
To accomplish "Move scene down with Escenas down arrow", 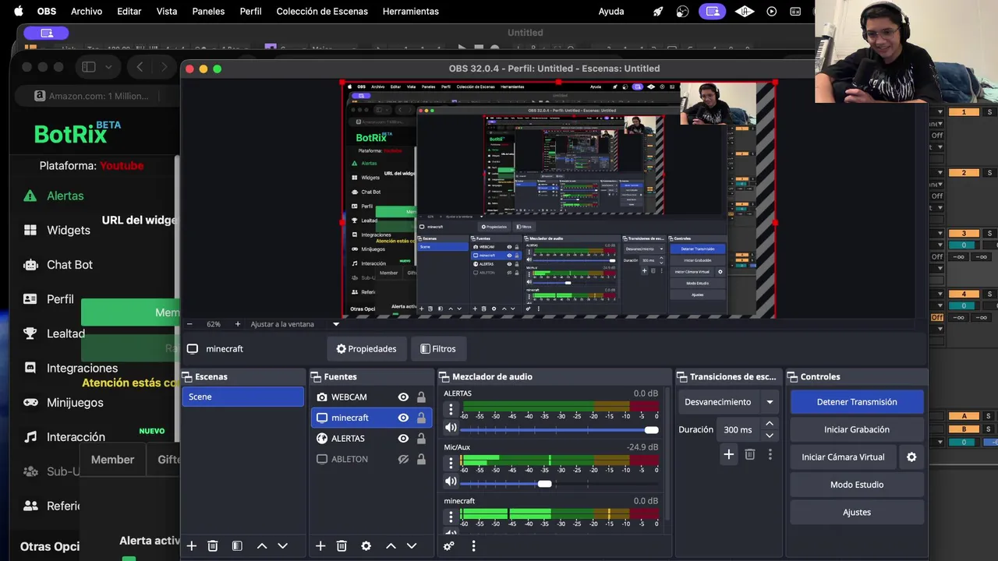I will coord(283,546).
